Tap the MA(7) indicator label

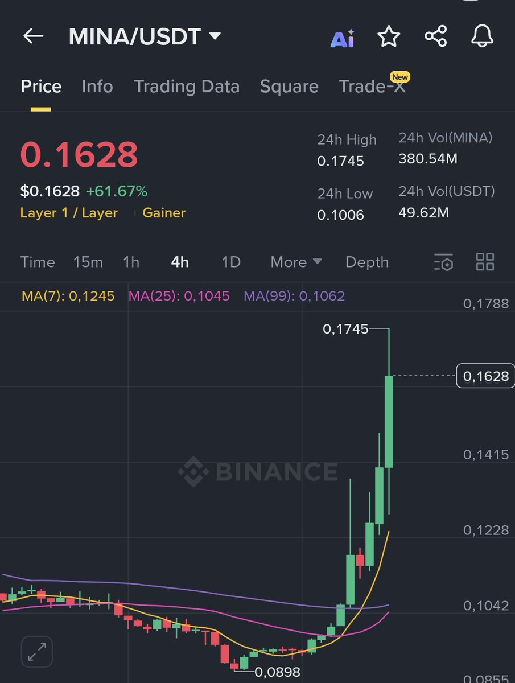coord(68,296)
